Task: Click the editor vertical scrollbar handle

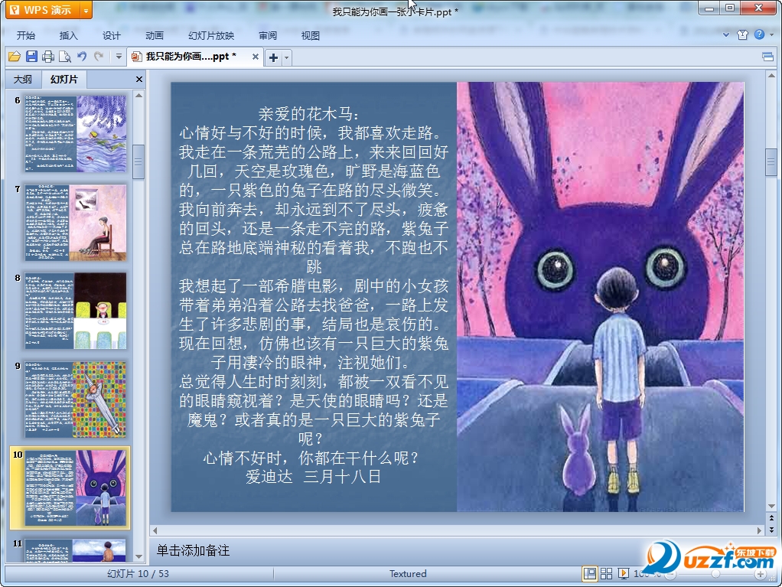Action: (771, 162)
